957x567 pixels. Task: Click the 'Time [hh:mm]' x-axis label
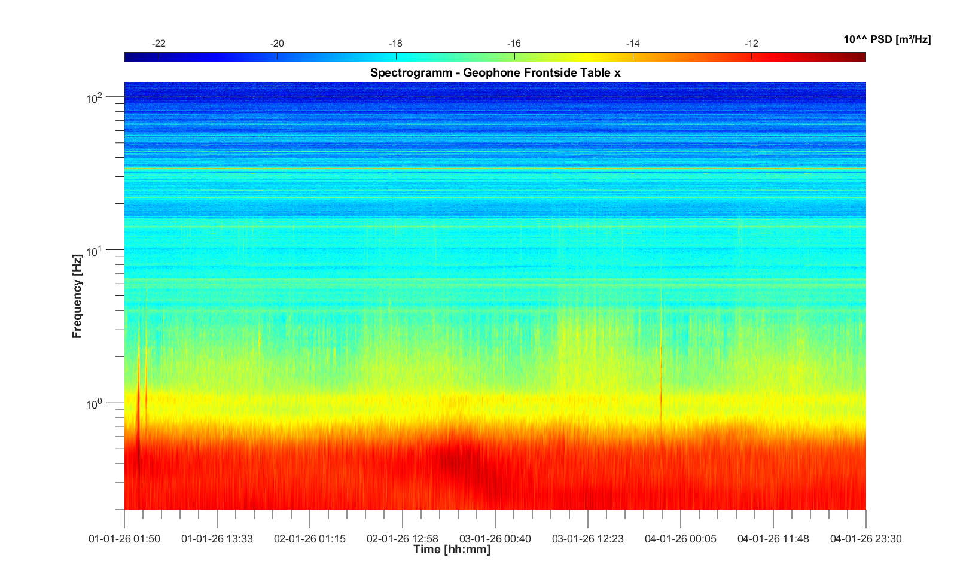[452, 550]
